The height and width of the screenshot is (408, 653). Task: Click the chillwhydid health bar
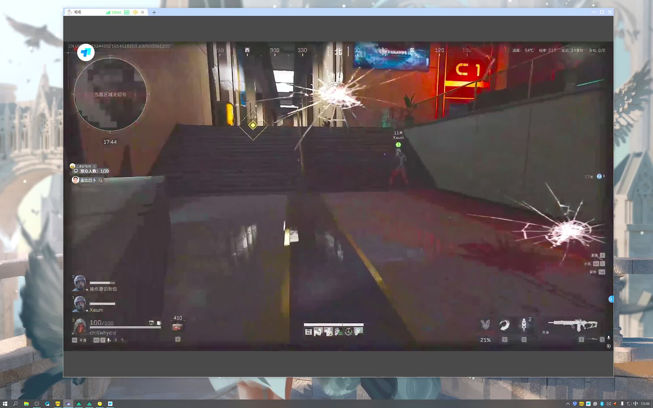coord(125,327)
